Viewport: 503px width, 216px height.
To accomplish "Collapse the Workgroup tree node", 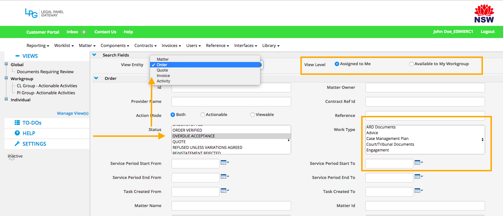I will (x=6, y=78).
